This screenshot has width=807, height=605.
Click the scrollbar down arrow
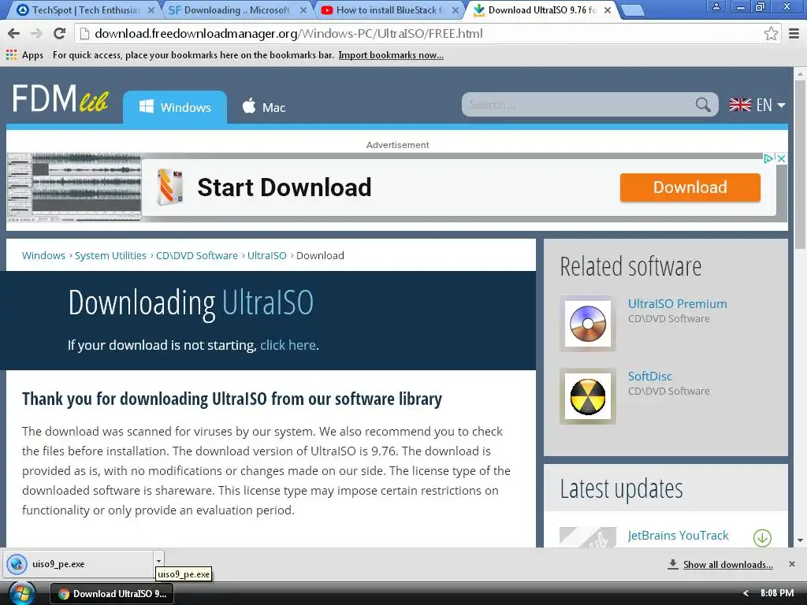tap(799, 540)
